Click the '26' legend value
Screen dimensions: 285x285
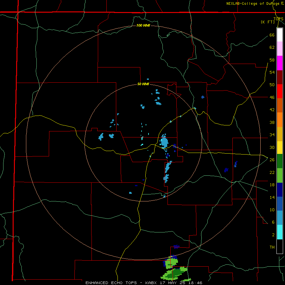point(272,160)
